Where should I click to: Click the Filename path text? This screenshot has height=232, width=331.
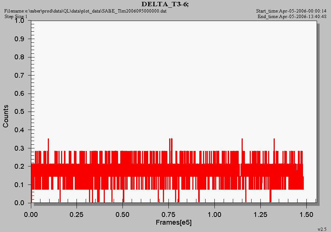(x=85, y=11)
